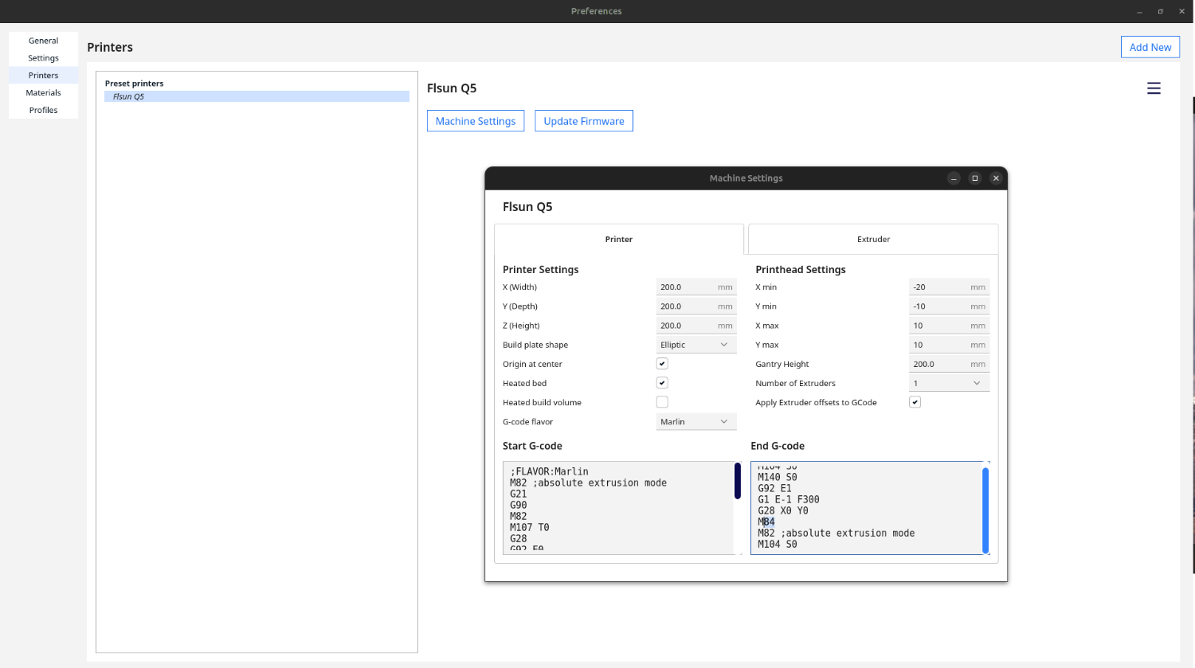Click the Y (Depth) input field
Viewport: 1195px width, 668px height.
tap(696, 307)
